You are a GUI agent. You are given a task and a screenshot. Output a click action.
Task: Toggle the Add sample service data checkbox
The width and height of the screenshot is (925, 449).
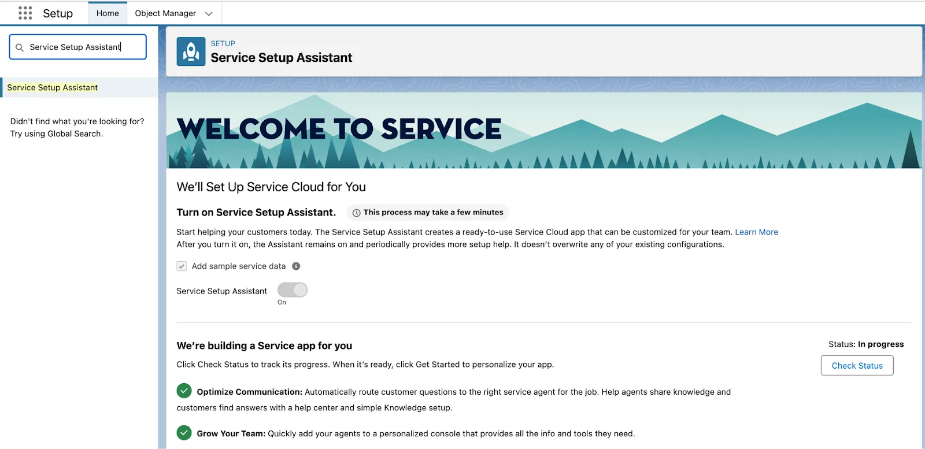coord(182,266)
